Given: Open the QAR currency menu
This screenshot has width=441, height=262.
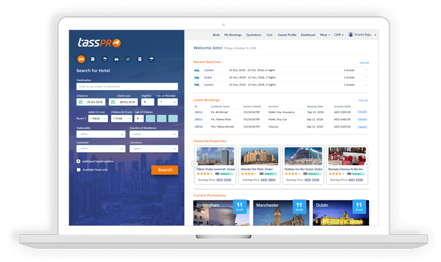Looking at the screenshot, I should point(338,35).
